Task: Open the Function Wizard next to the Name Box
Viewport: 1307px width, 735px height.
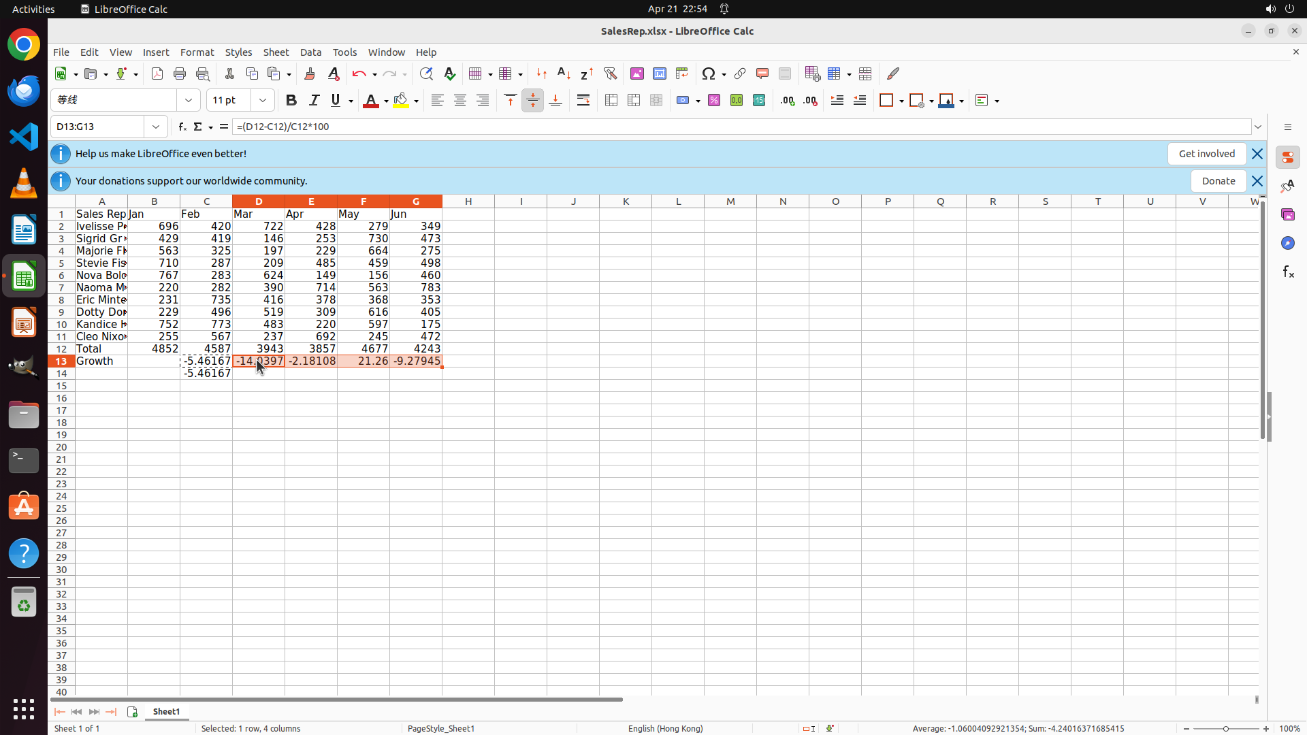Action: 182,127
